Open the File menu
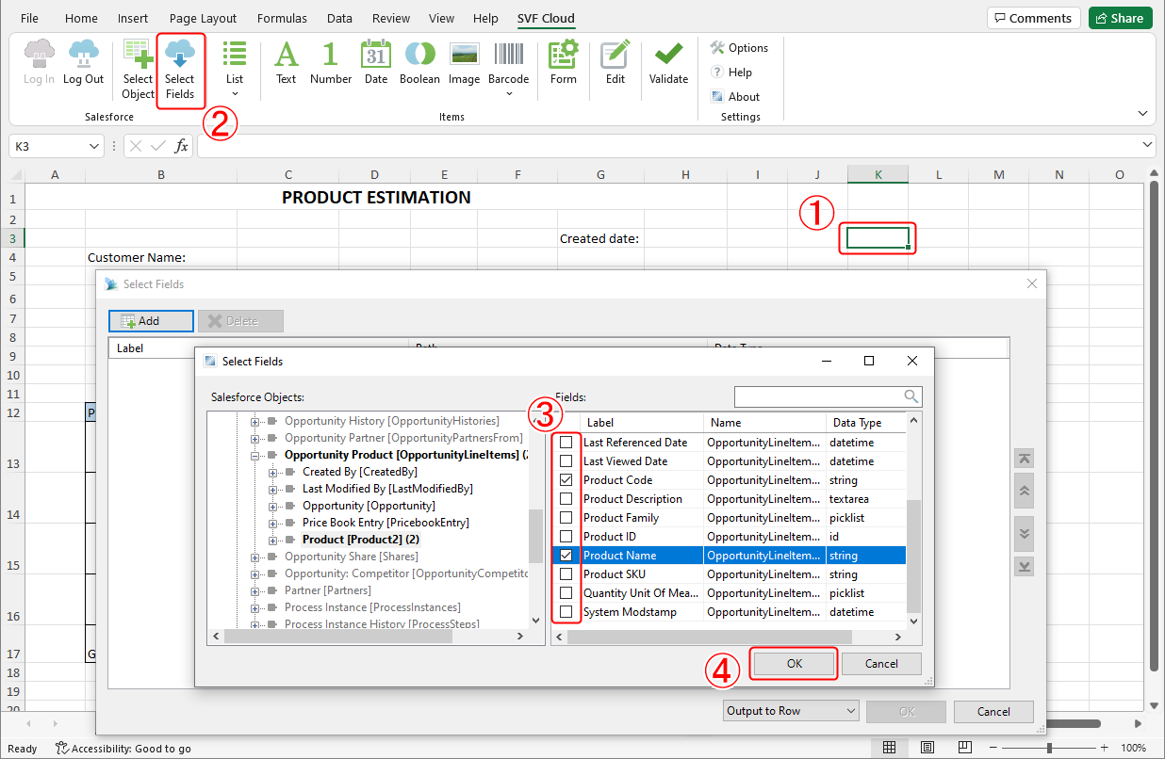 point(29,18)
